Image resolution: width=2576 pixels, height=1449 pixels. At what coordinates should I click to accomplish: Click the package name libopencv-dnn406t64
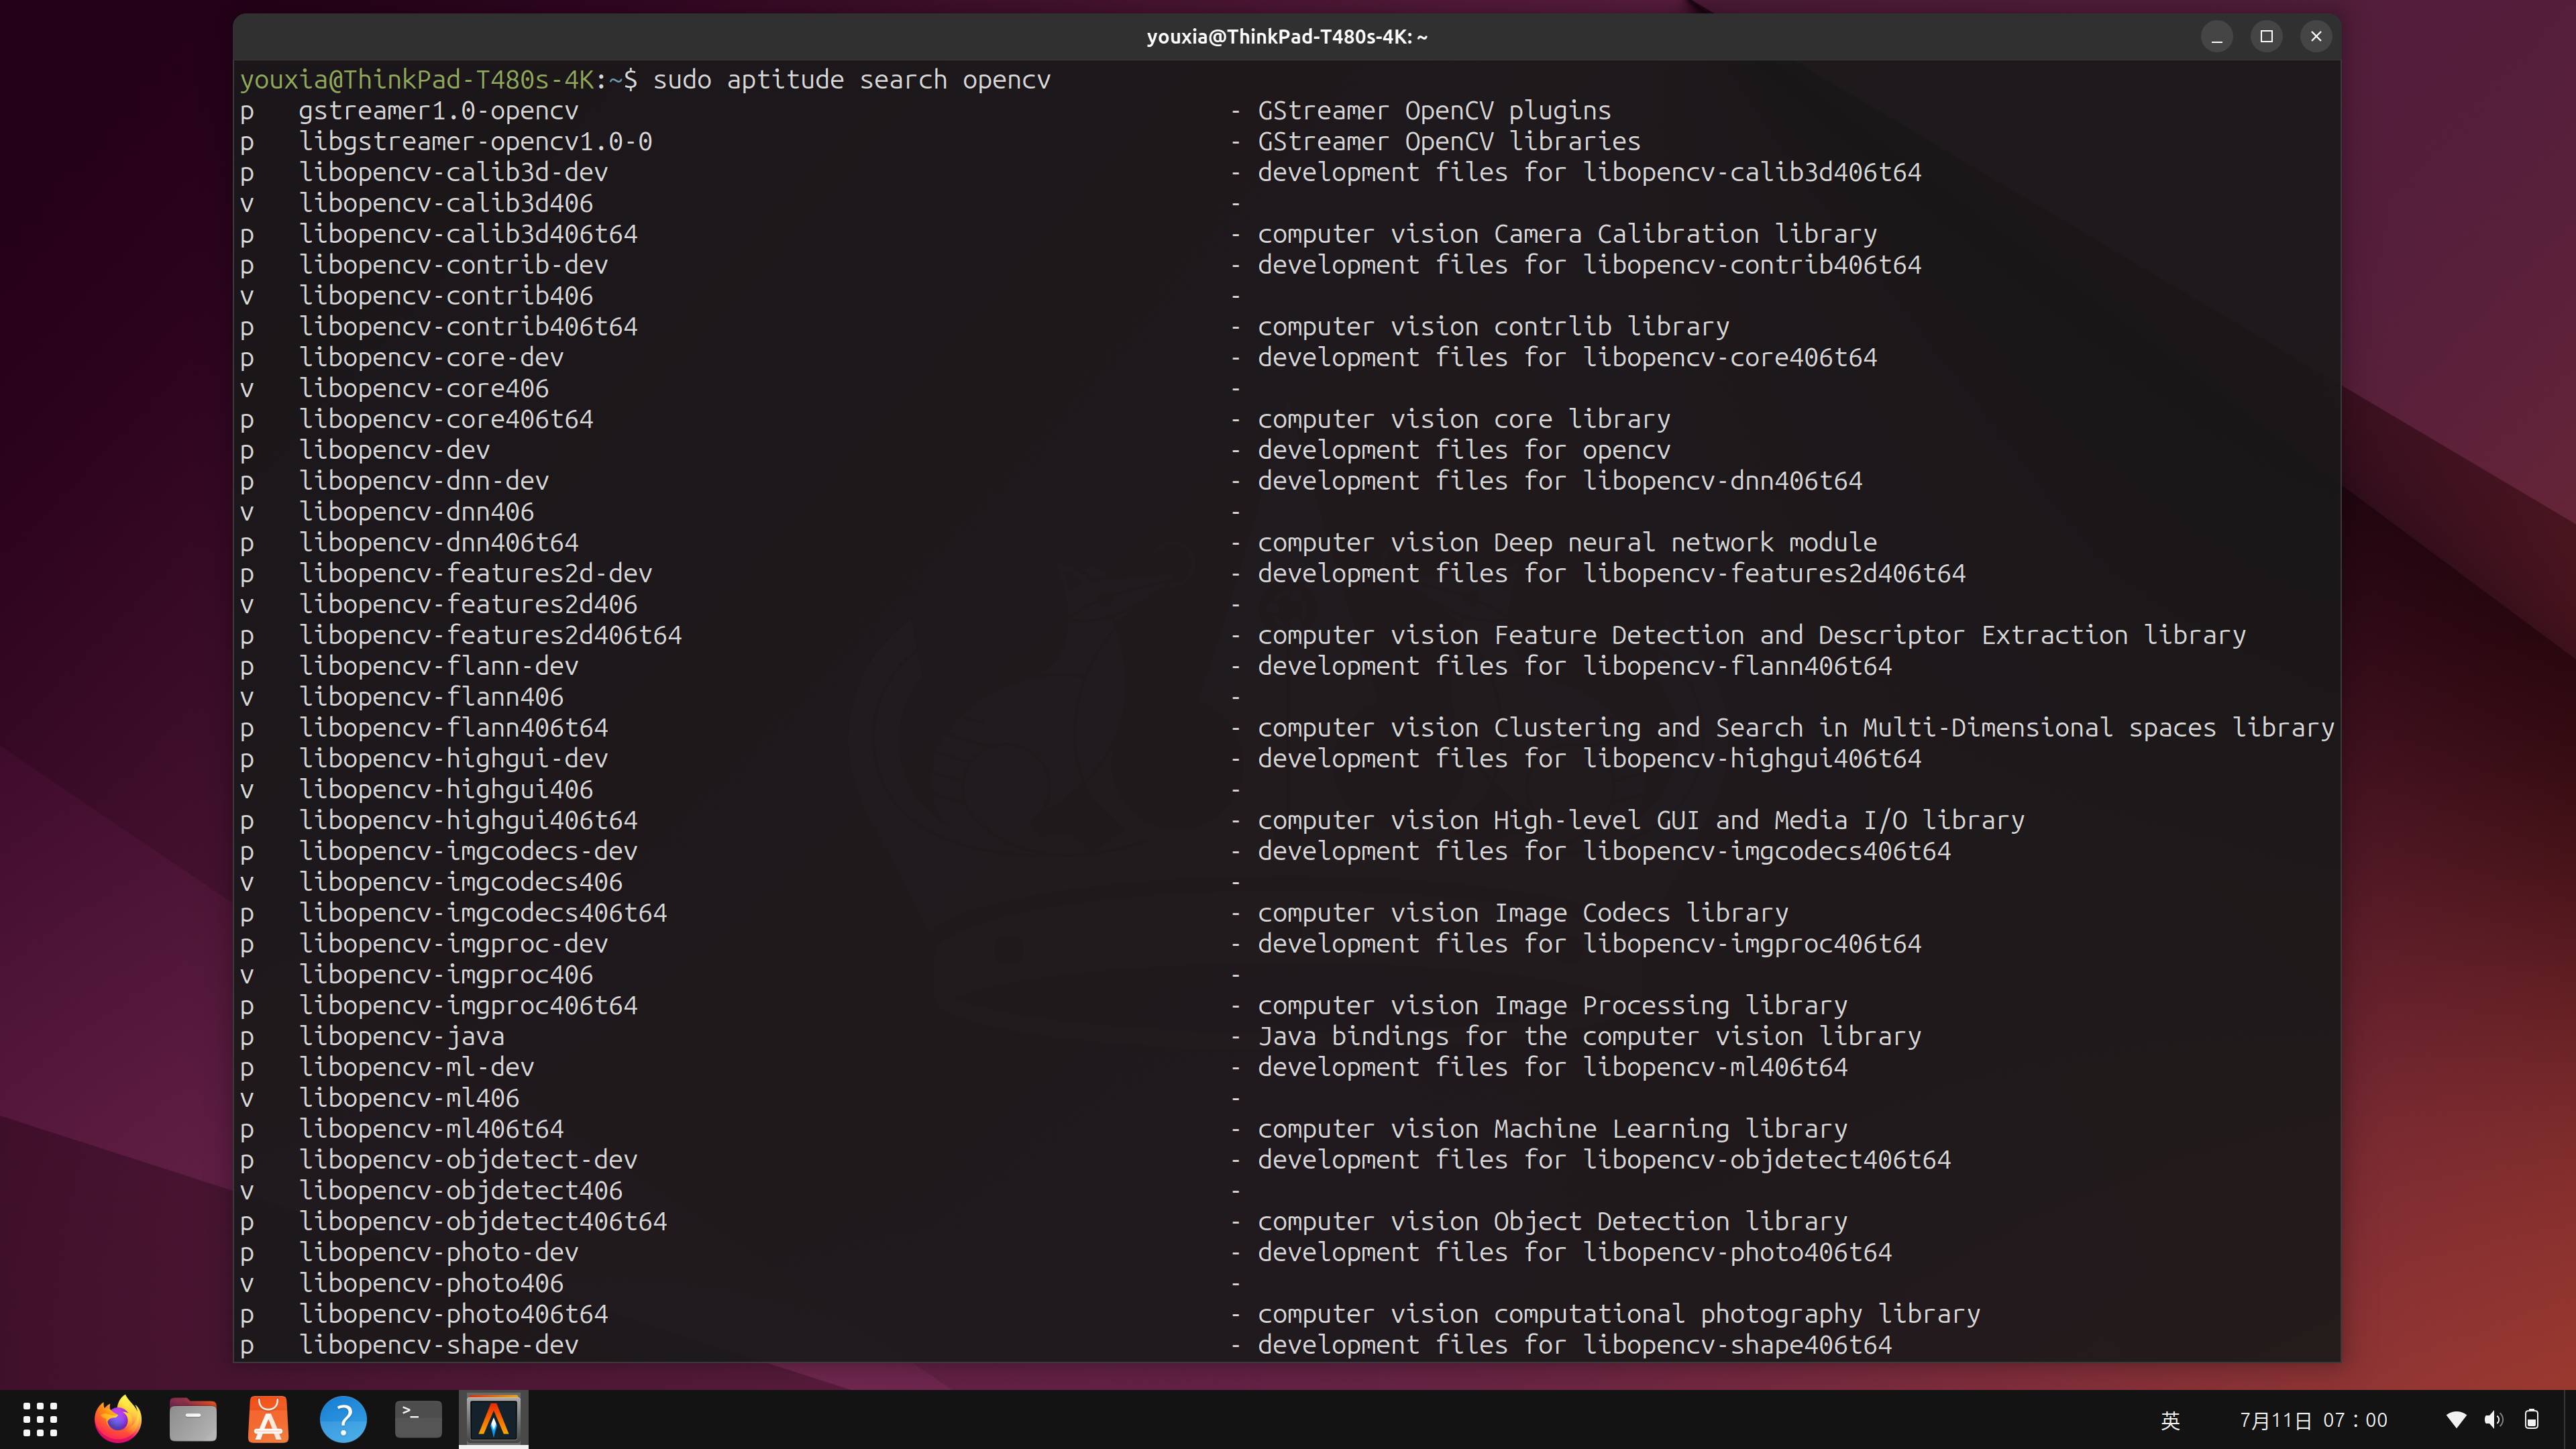click(438, 543)
